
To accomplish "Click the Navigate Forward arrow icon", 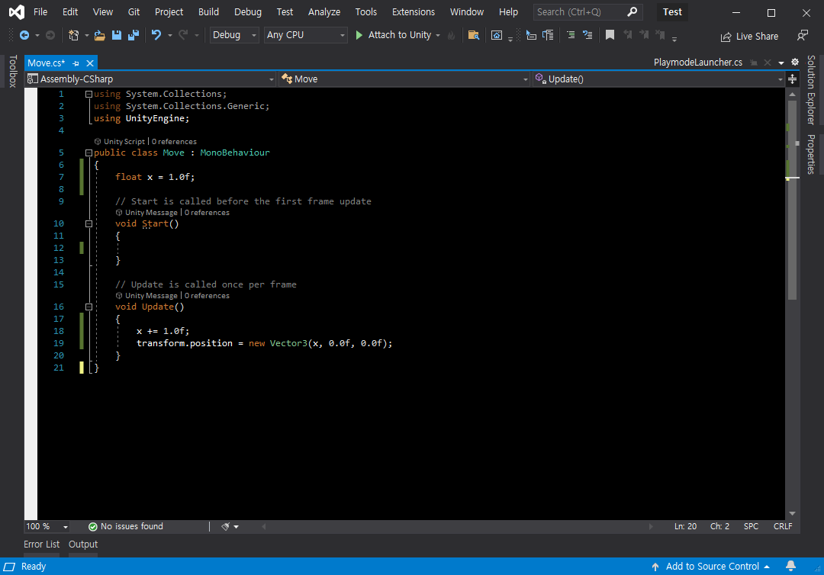I will tap(50, 35).
